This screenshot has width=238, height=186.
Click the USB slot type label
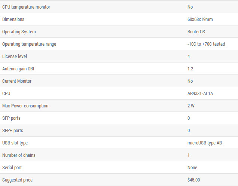15,143
